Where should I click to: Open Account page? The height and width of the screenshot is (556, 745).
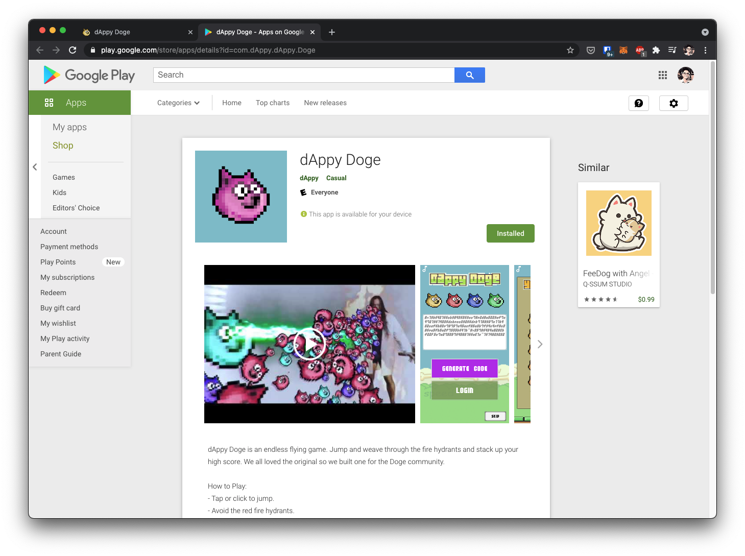coord(54,231)
